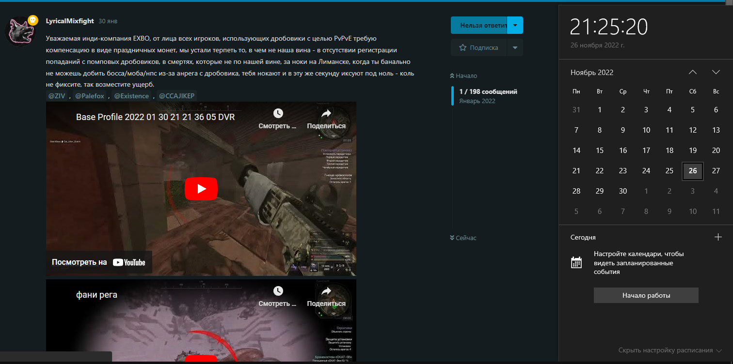
Task: Open the @ZIV mention
Action: [57, 96]
